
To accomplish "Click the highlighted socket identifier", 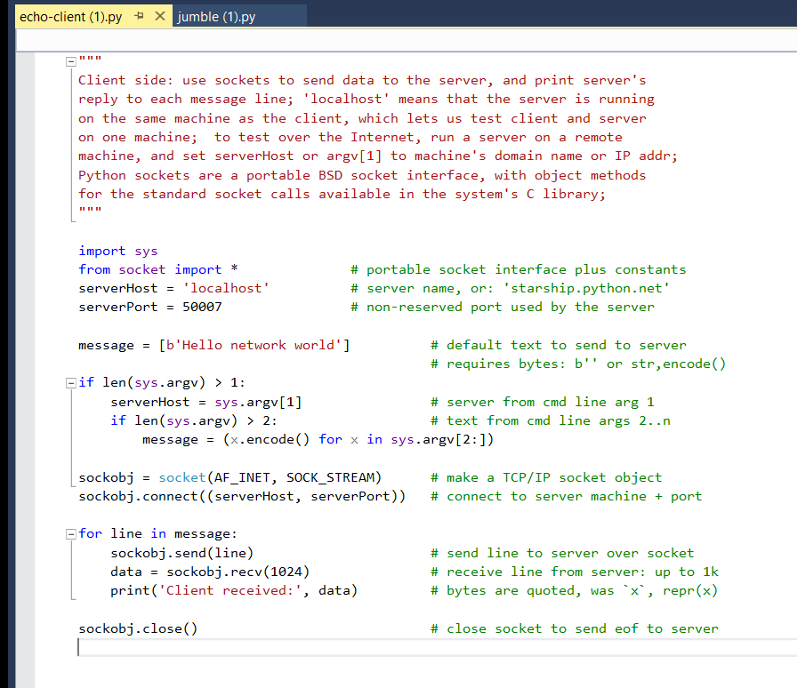I will tap(181, 476).
